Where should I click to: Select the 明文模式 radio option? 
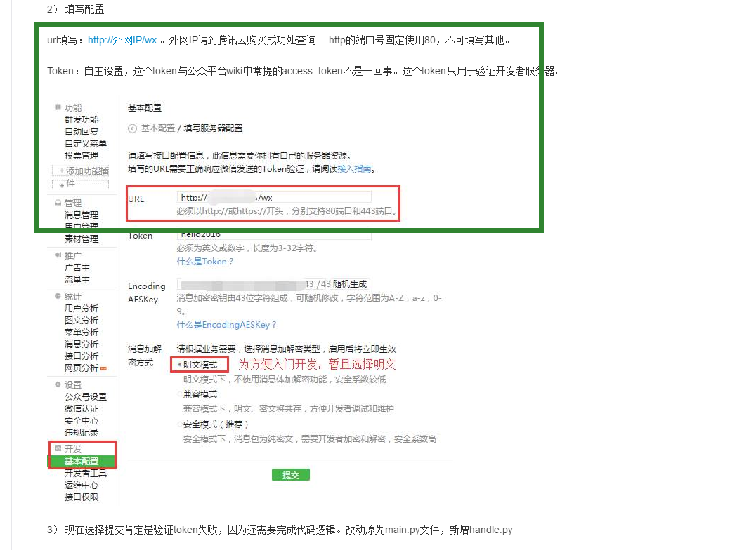[x=180, y=363]
